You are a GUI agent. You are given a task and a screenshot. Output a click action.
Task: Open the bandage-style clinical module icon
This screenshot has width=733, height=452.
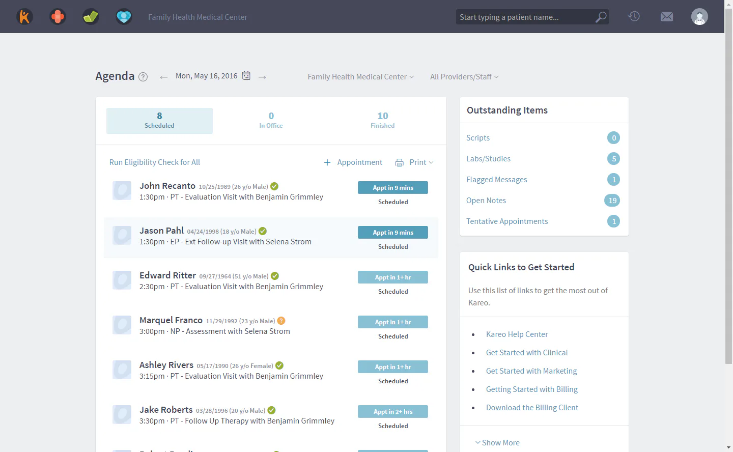(58, 16)
